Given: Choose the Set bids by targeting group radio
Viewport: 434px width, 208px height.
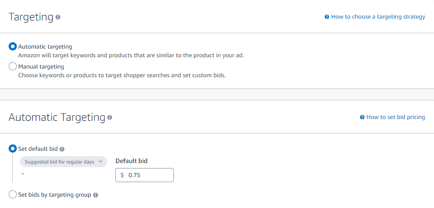Looking at the screenshot, I should coord(13,195).
